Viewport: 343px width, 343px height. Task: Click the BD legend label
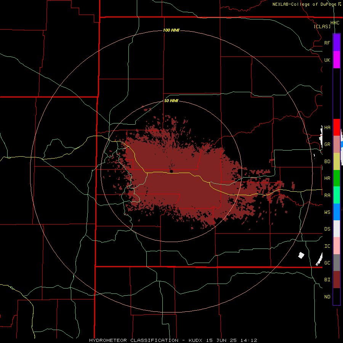tap(327, 162)
